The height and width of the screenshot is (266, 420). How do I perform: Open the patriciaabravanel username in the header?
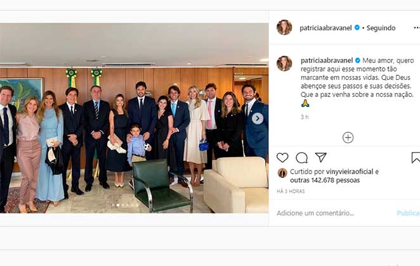[327, 28]
